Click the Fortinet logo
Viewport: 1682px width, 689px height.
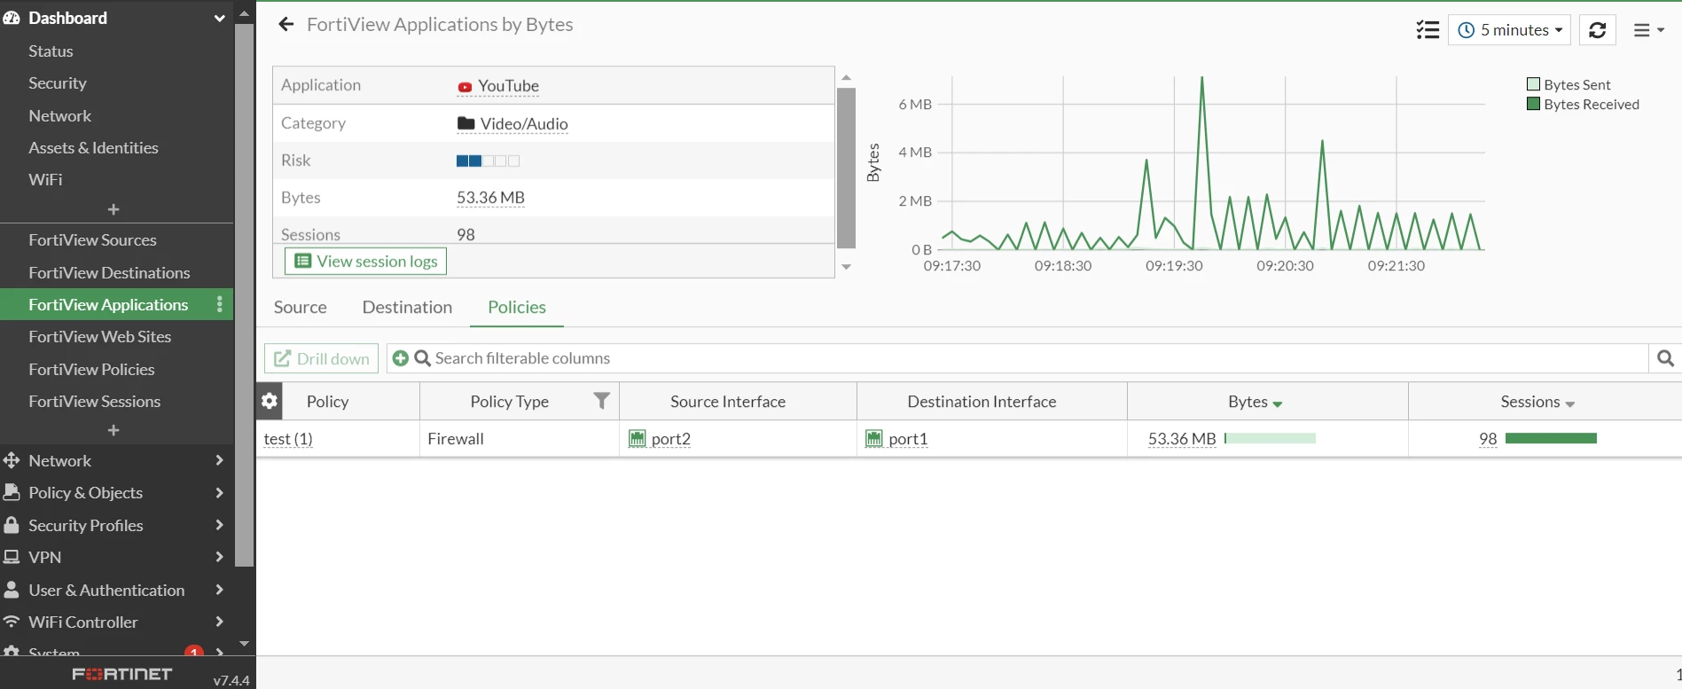pos(122,674)
